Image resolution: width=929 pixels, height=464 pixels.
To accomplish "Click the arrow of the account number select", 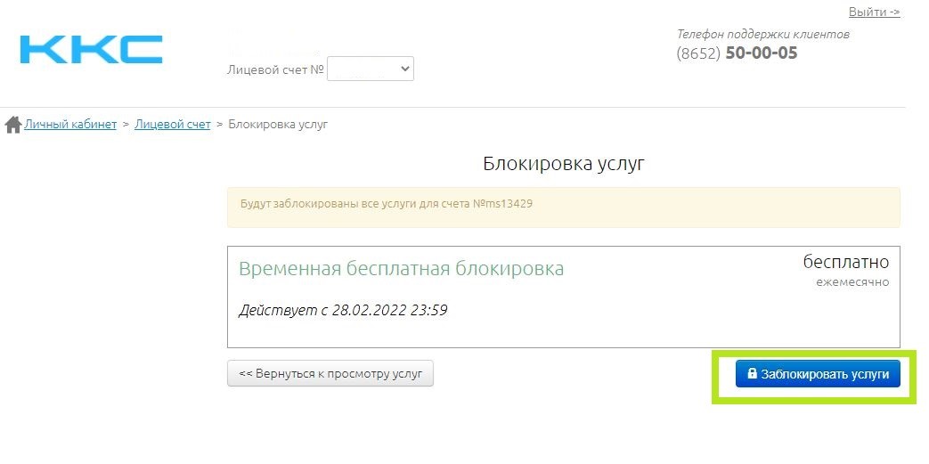I will point(404,69).
